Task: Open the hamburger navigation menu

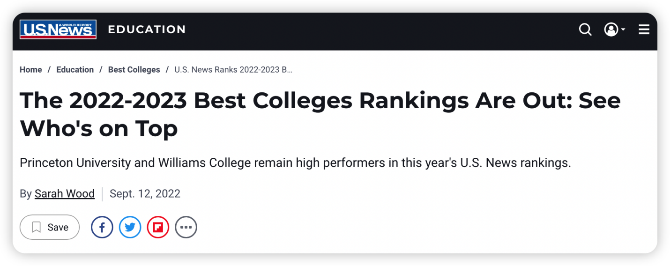Action: click(644, 30)
